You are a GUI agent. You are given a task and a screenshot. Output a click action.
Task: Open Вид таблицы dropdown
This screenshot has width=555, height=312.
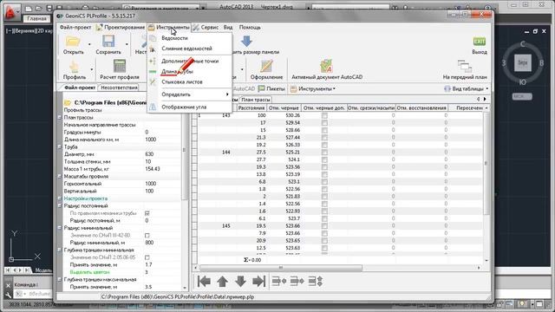click(x=466, y=88)
